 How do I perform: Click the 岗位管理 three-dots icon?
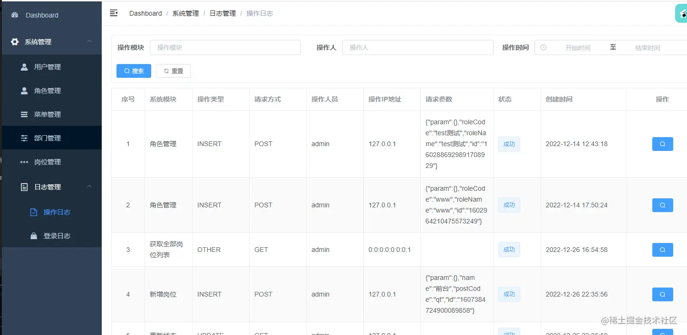coord(24,162)
